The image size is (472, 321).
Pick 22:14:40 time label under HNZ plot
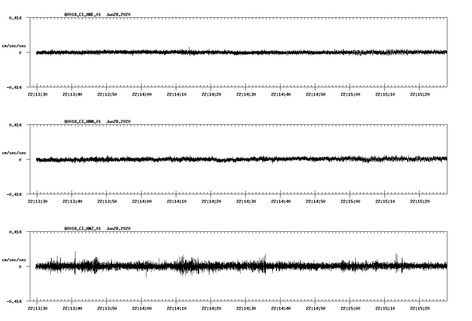(x=281, y=308)
